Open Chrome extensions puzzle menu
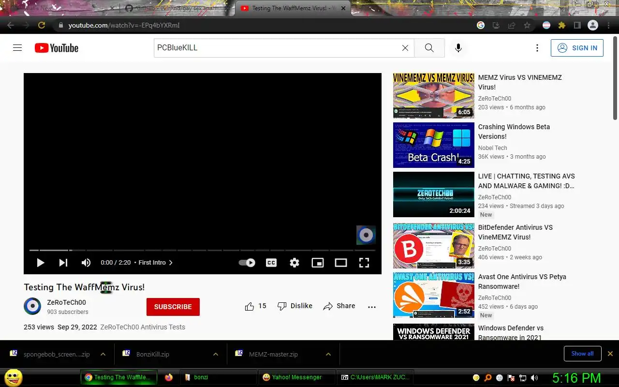The height and width of the screenshot is (387, 619). click(562, 25)
